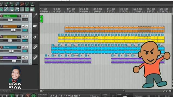Toggle the Grid Lines toolbar icon
173x97 pixels.
click(x=22, y=9)
